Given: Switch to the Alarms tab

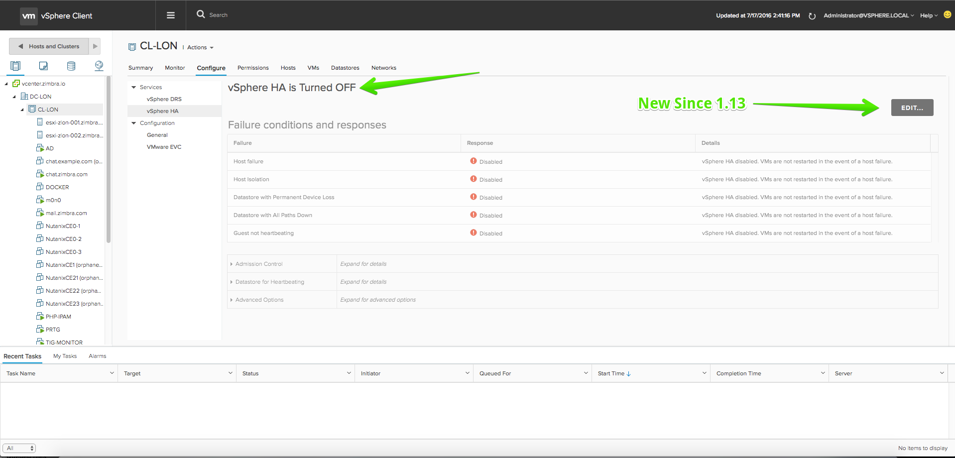Looking at the screenshot, I should point(98,356).
